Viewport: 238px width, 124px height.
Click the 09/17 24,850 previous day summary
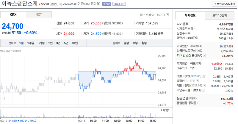click(18, 121)
